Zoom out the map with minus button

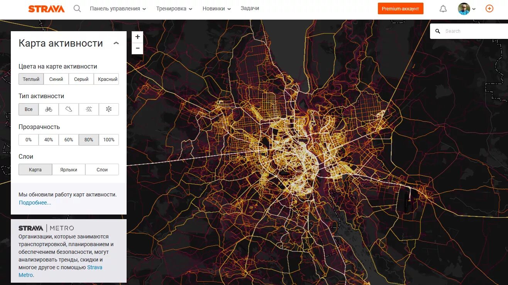point(137,48)
